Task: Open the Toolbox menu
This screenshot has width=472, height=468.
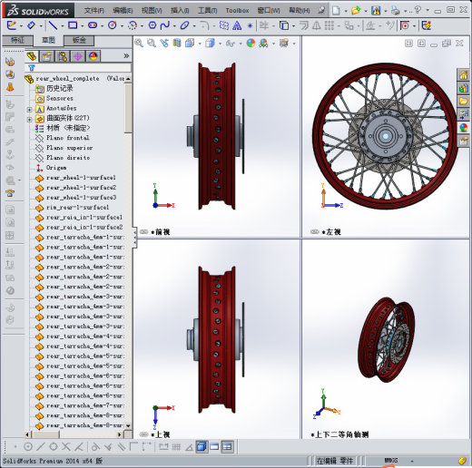Action: point(237,11)
